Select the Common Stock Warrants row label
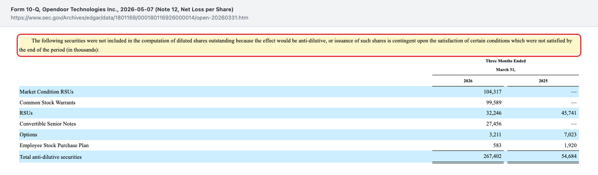This screenshot has height=175, width=598. (x=47, y=102)
